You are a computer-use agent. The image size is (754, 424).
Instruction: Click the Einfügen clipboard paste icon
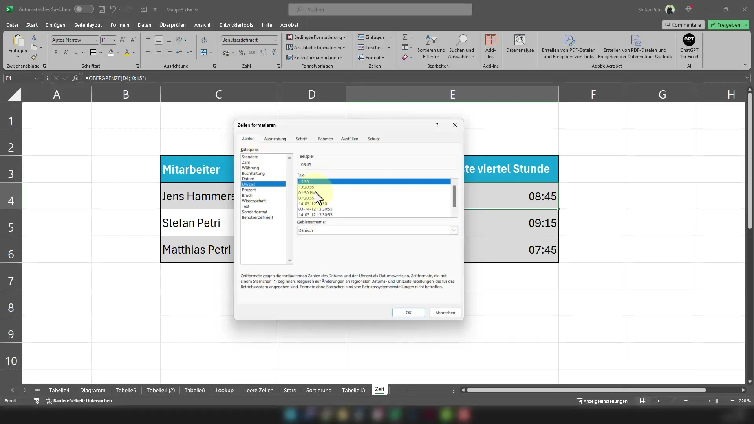(x=18, y=40)
